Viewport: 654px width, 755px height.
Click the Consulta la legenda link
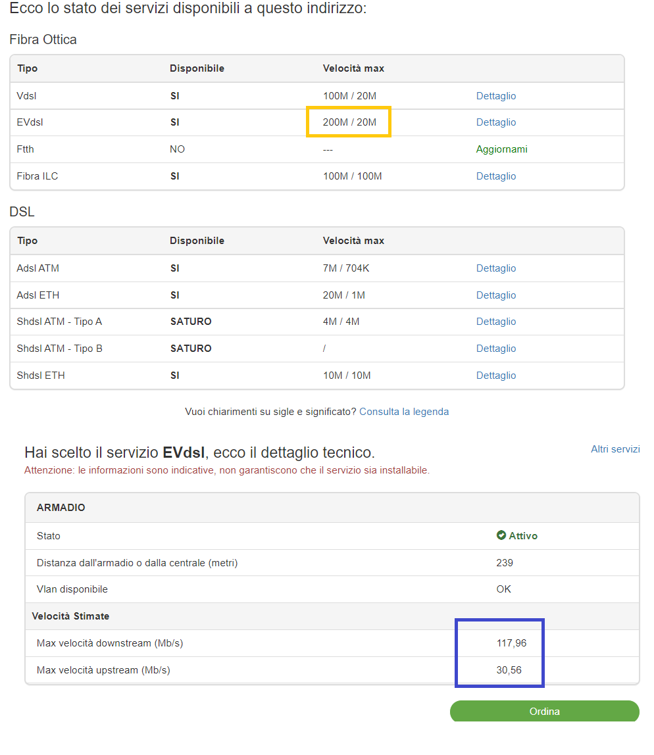coord(404,412)
